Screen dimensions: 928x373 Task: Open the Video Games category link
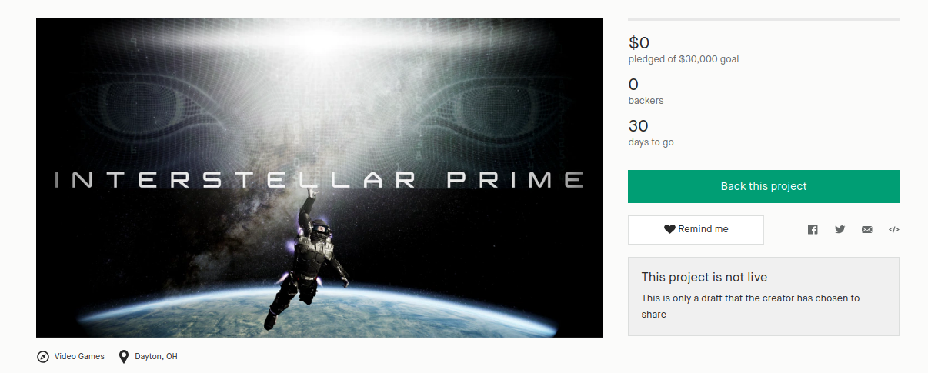pyautogui.click(x=79, y=357)
